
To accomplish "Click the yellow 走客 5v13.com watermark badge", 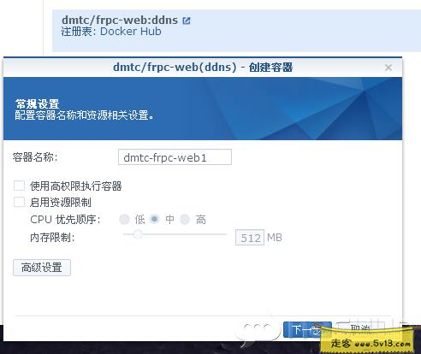I will pyautogui.click(x=367, y=341).
